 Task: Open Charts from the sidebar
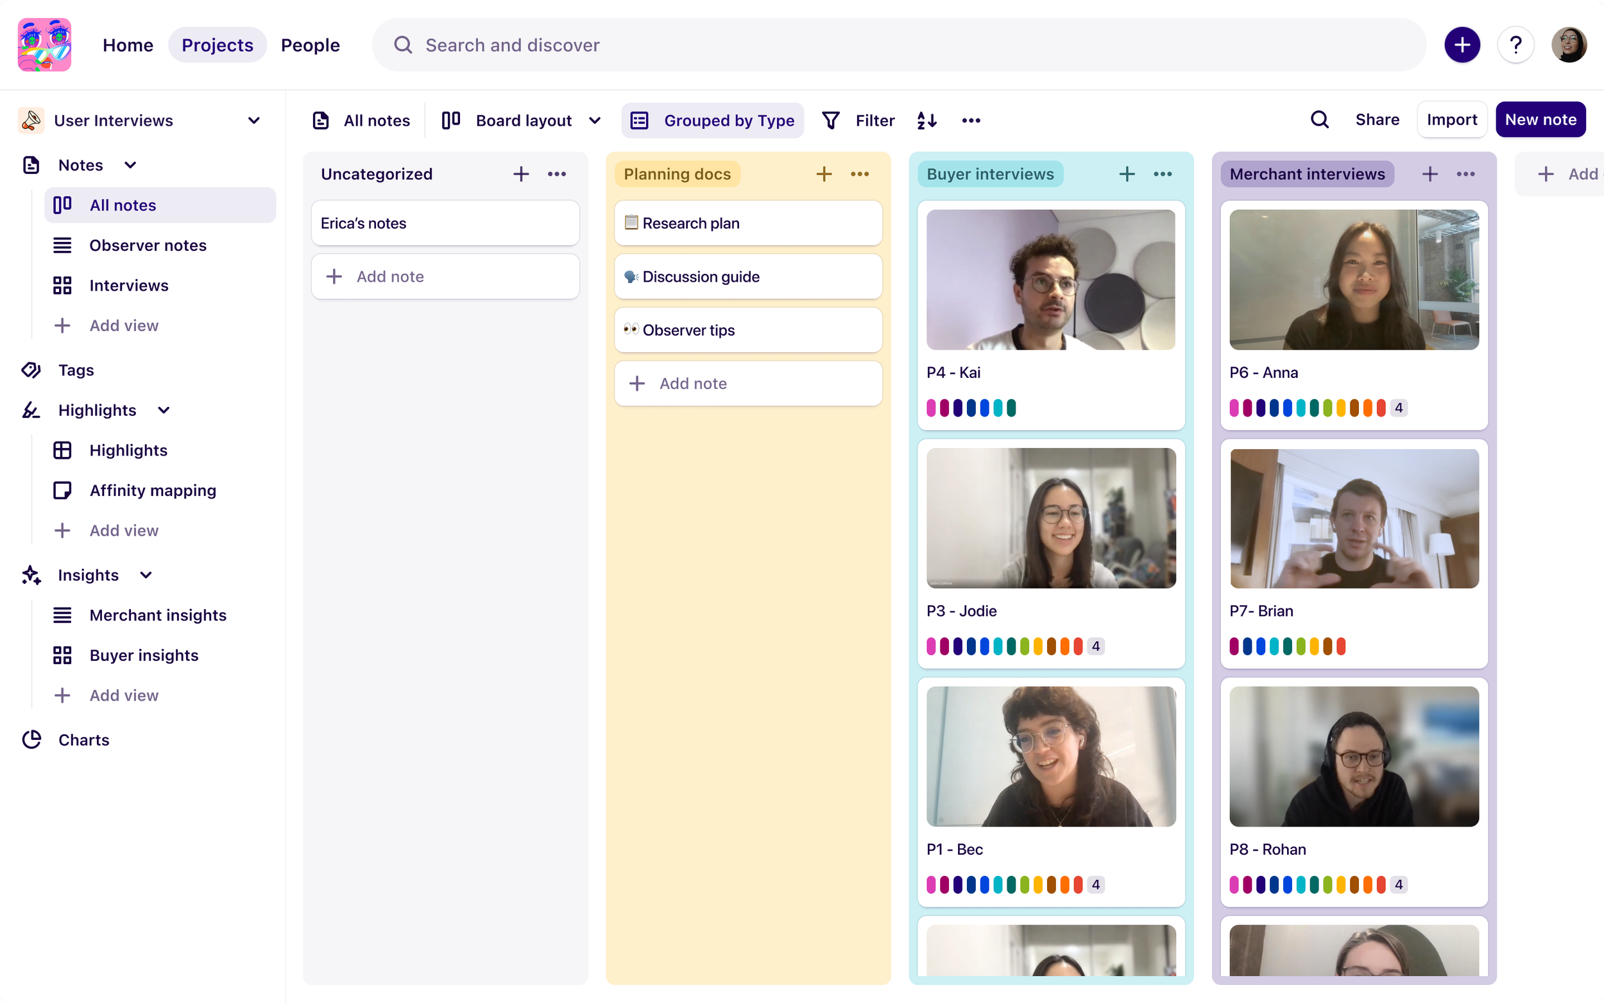pos(83,740)
